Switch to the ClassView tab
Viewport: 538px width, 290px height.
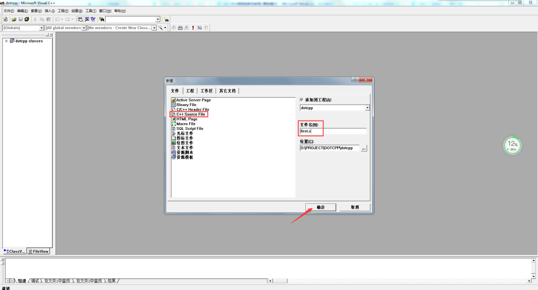click(15, 251)
